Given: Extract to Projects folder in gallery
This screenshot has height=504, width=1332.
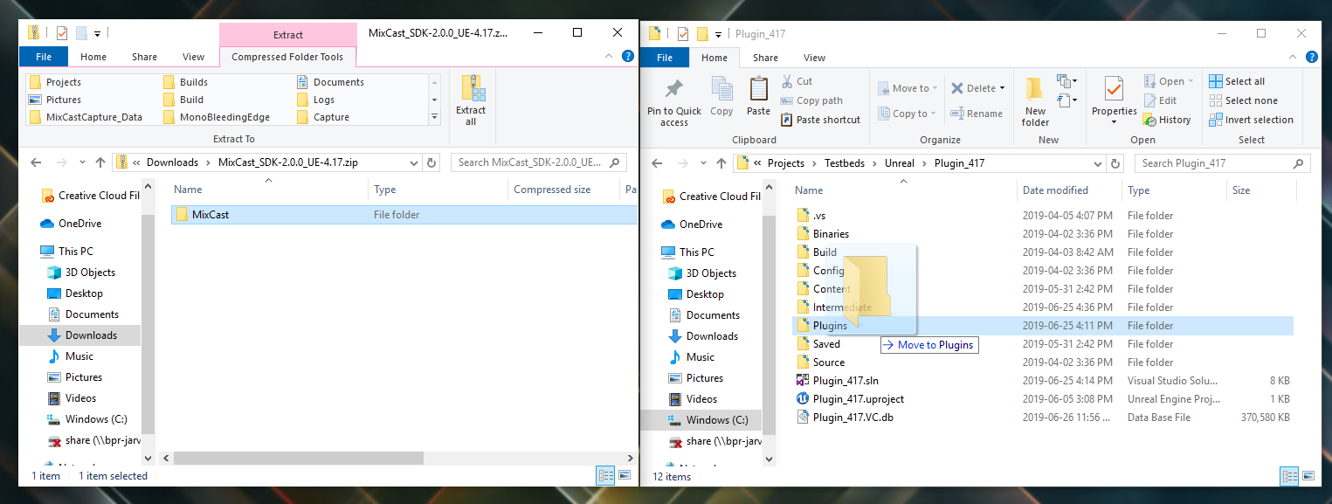Looking at the screenshot, I should click(x=55, y=82).
